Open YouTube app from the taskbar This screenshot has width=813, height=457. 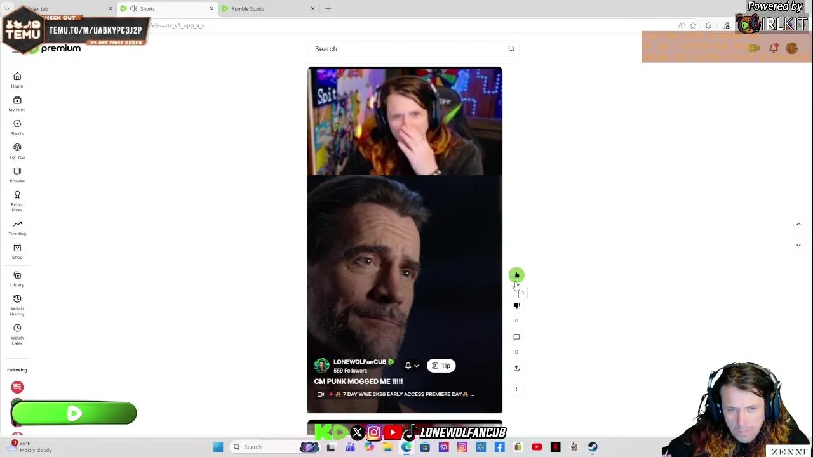[x=537, y=447]
